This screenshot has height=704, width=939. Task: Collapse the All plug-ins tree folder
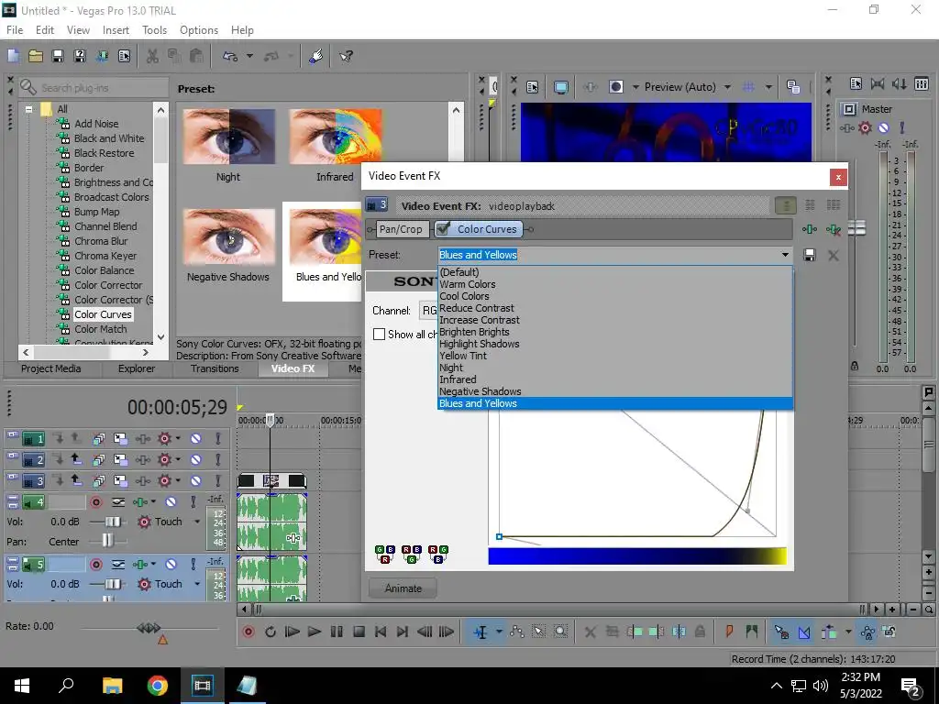click(28, 109)
